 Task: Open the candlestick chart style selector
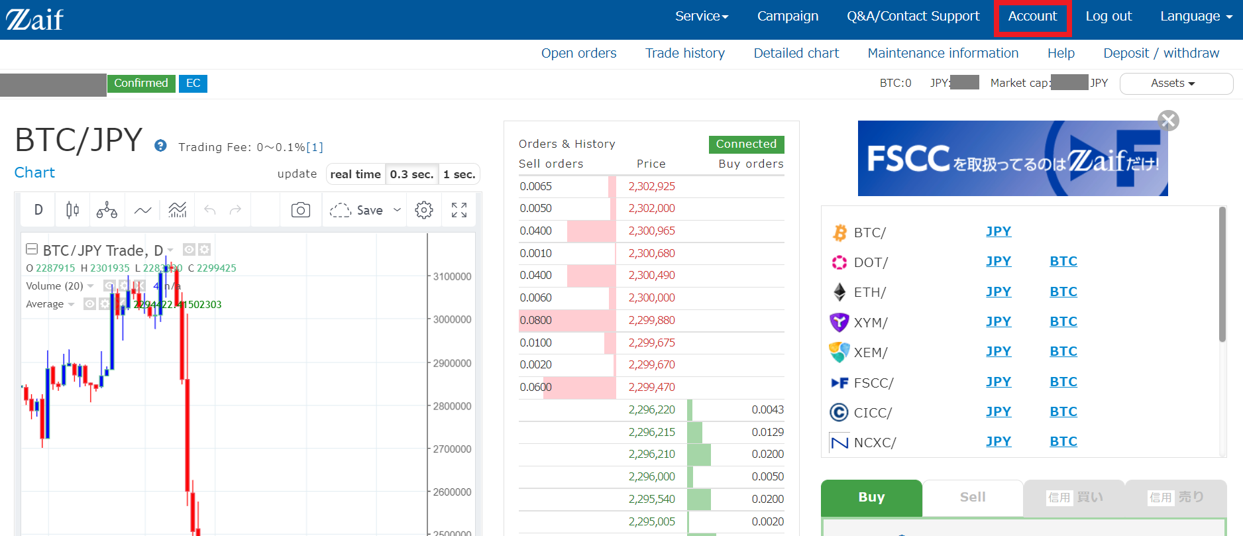72,210
